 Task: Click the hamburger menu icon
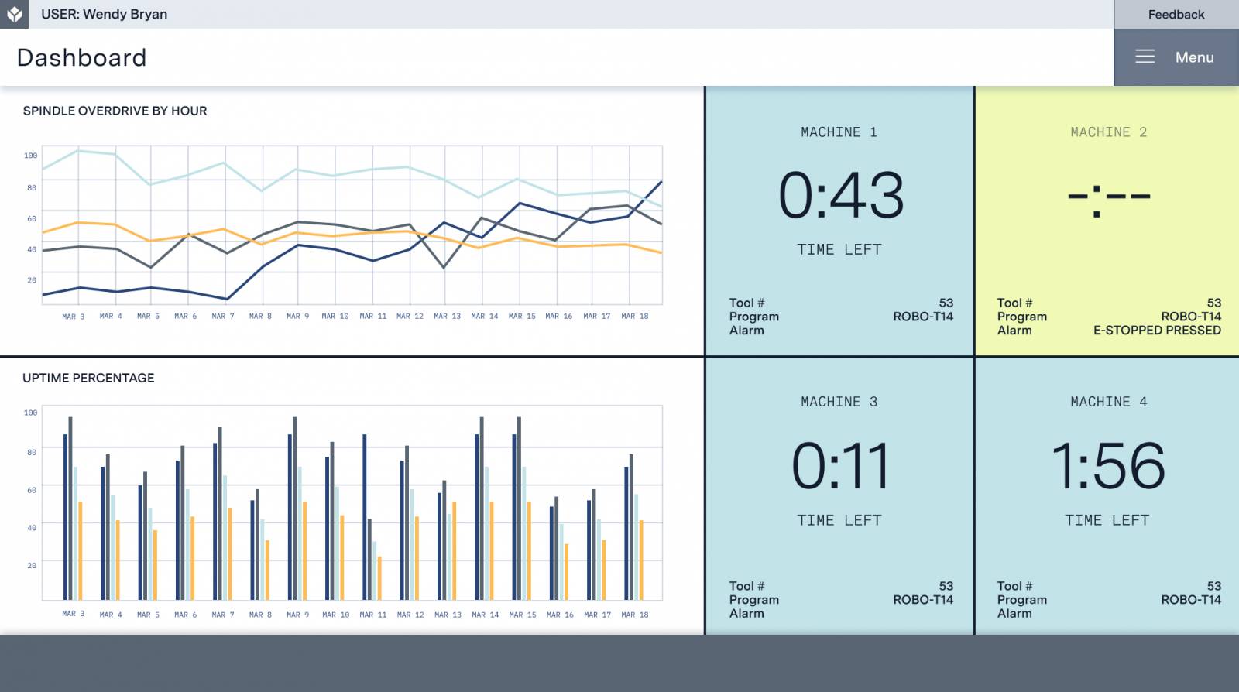[1145, 57]
